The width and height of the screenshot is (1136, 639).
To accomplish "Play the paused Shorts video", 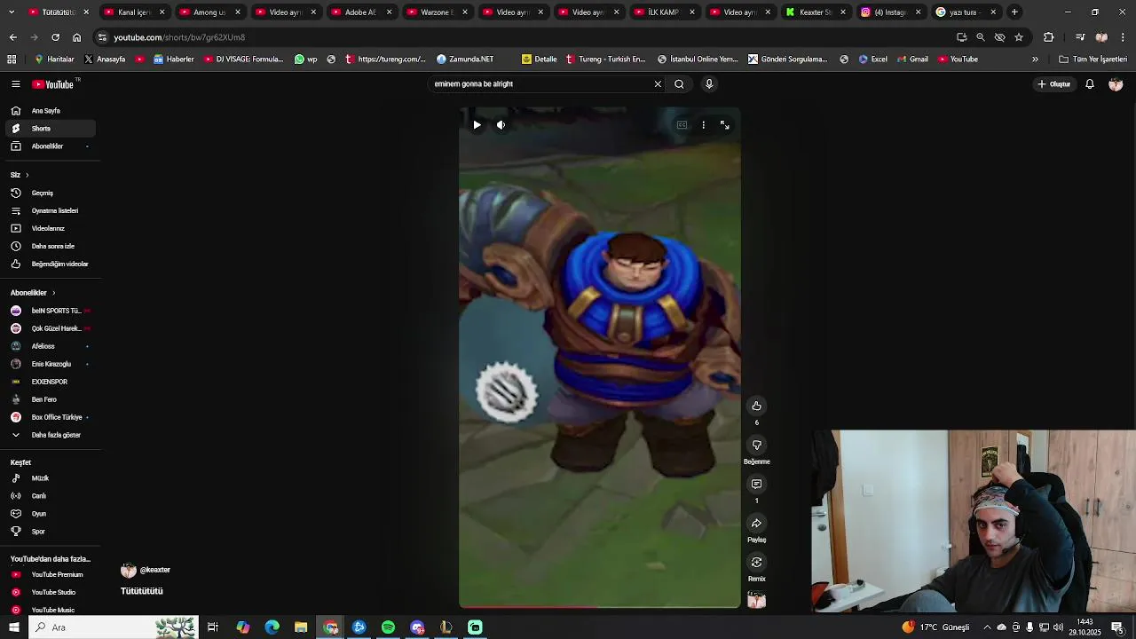I will point(477,125).
